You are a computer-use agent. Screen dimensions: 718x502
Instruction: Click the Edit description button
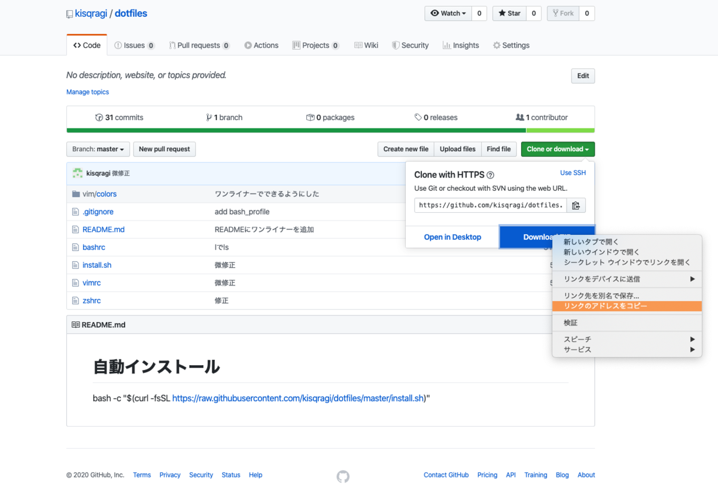point(583,76)
